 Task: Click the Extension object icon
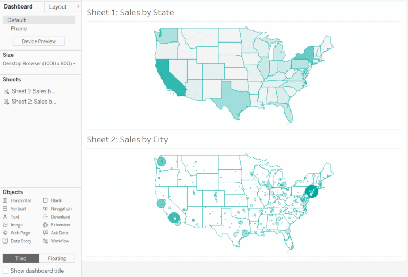46,225
